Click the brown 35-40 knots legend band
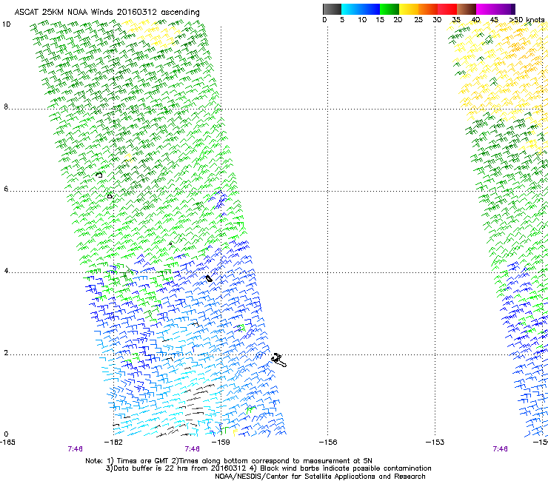The width and height of the screenshot is (548, 481). click(x=467, y=9)
